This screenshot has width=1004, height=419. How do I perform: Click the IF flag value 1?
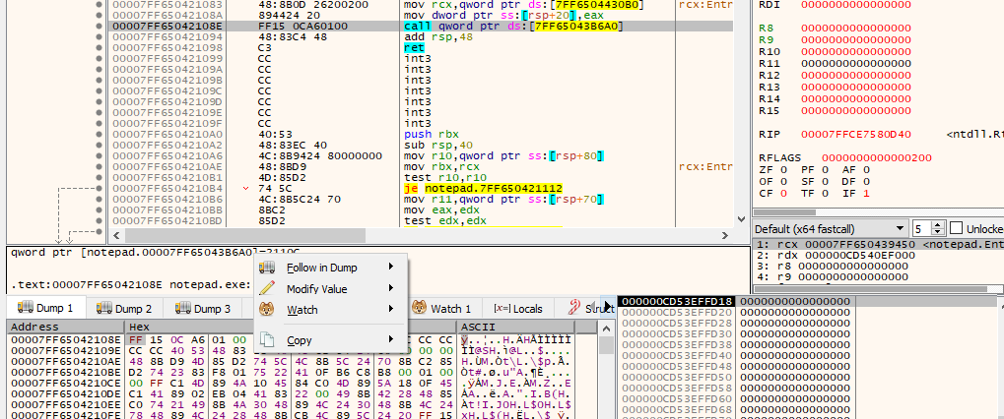pyautogui.click(x=866, y=193)
